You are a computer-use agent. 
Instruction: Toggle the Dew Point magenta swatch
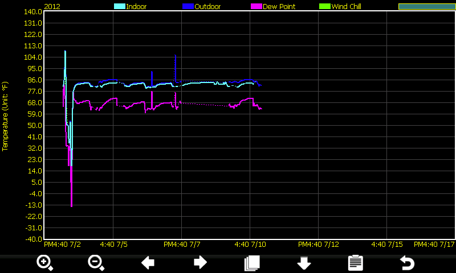[256, 7]
